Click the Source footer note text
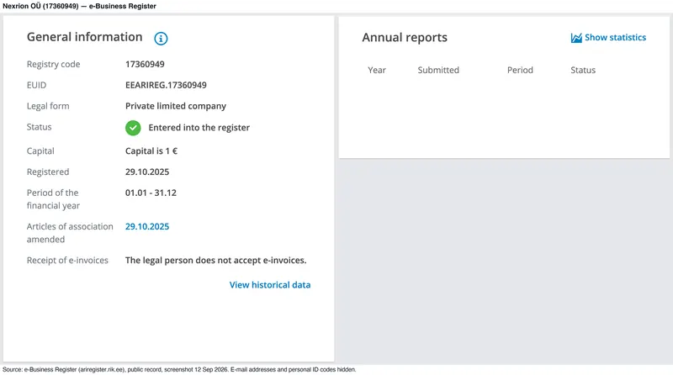The width and height of the screenshot is (673, 375). coord(179,369)
